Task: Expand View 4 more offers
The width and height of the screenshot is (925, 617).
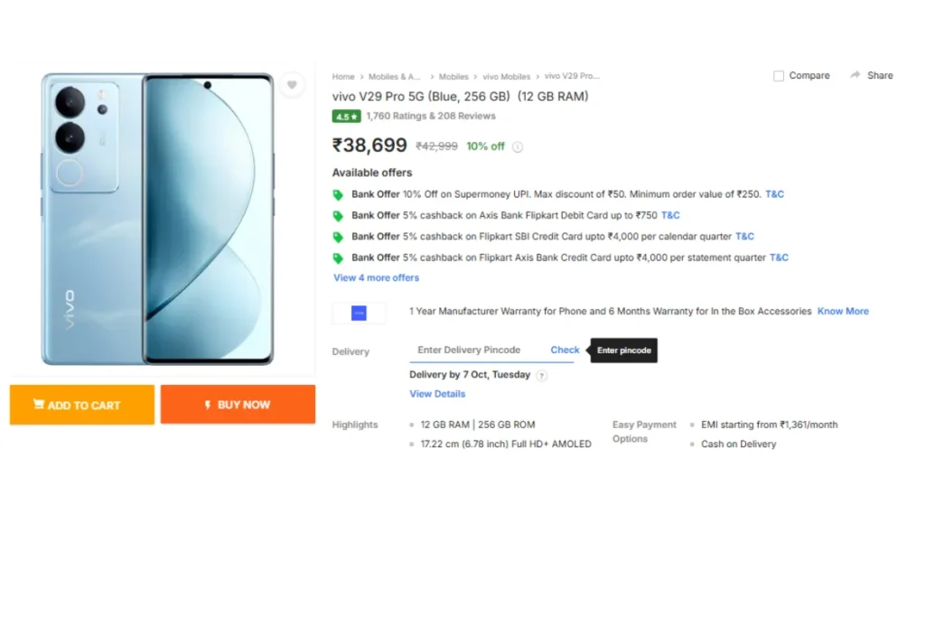Action: [376, 278]
